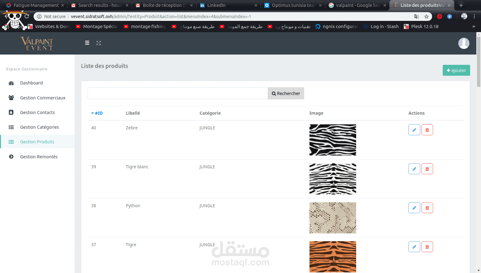The height and width of the screenshot is (273, 481).
Task: Click the ajouter button to add product
Action: (456, 70)
